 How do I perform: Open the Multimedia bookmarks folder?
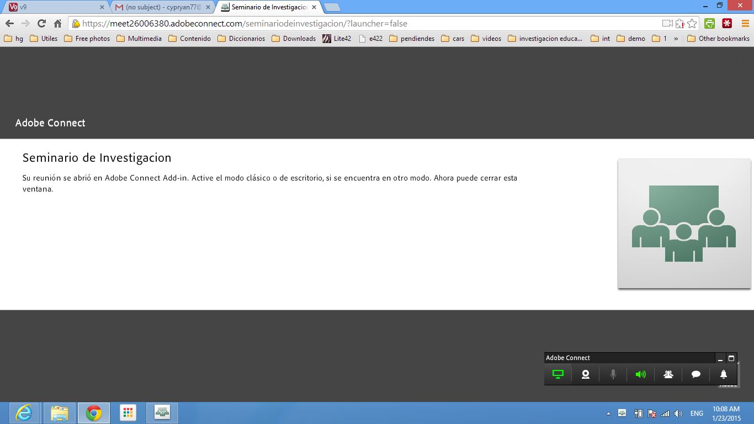coord(139,39)
